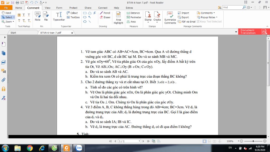Switch to the View ribbon tab
This screenshot has width=270, height=152.
(x=47, y=8)
